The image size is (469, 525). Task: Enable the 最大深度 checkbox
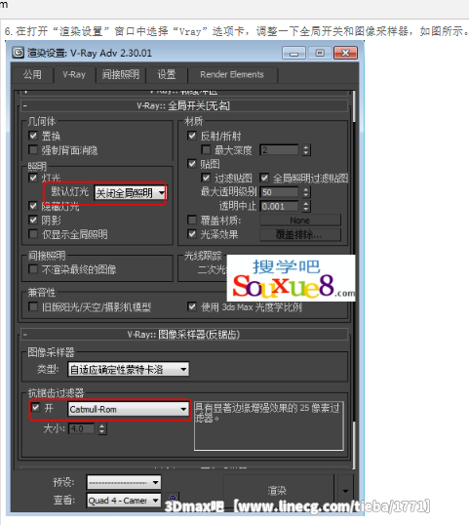coord(206,149)
